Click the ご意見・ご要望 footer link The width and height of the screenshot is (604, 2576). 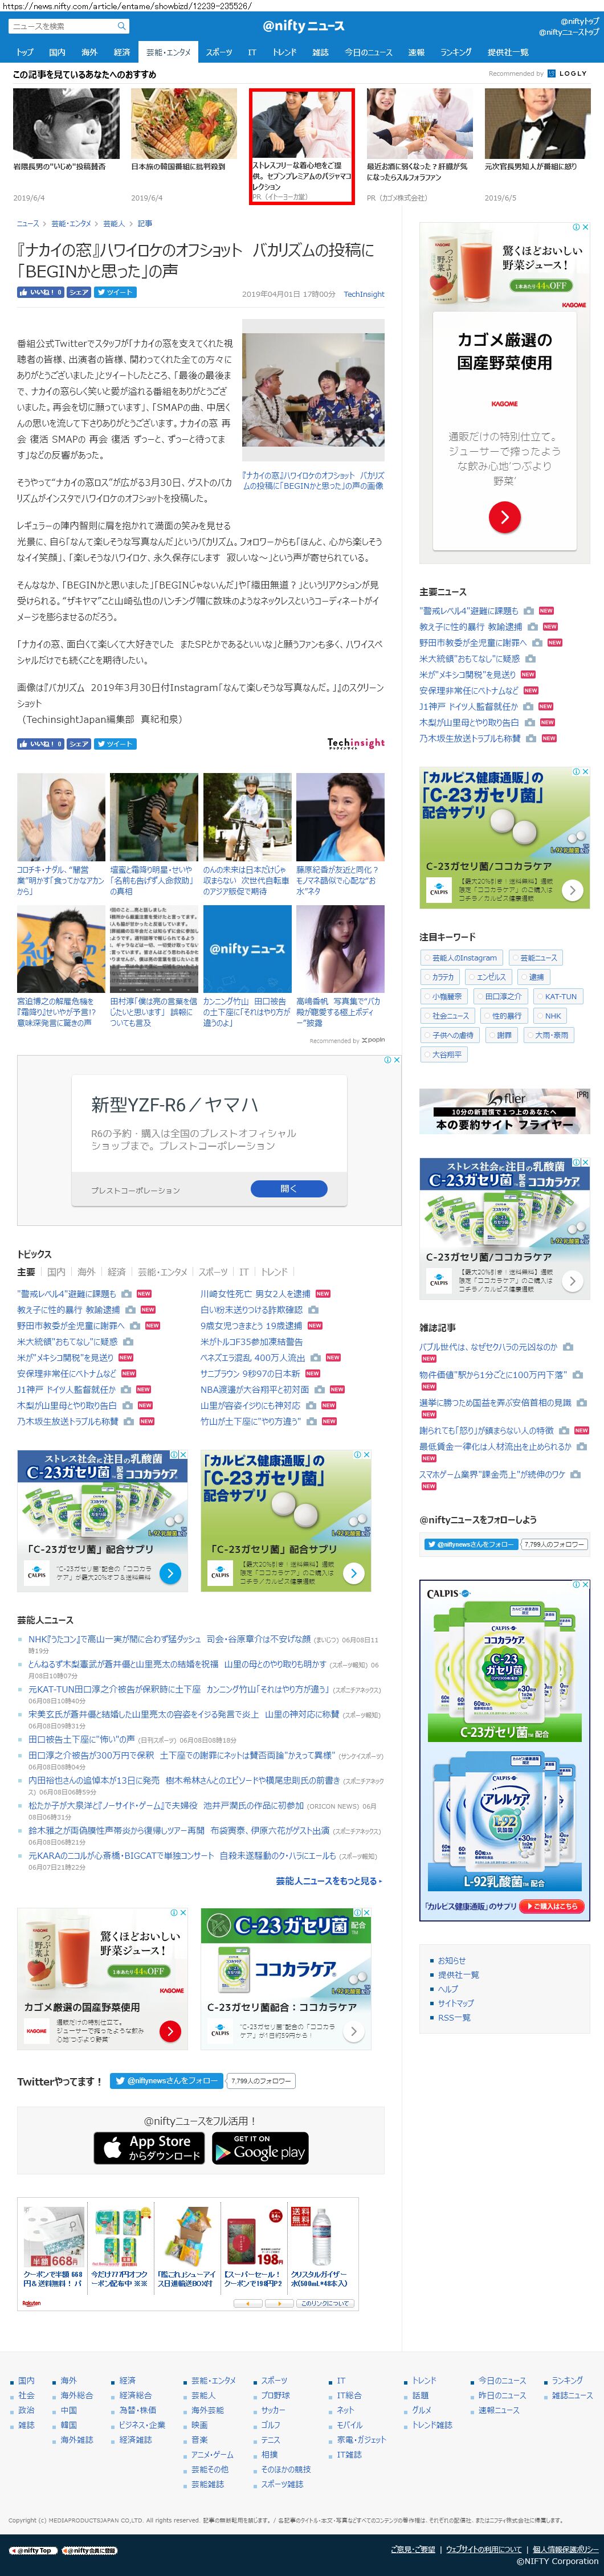point(413,2550)
